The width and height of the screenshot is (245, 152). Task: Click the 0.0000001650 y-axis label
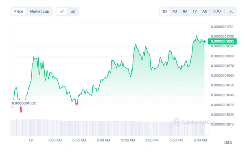click(223, 85)
